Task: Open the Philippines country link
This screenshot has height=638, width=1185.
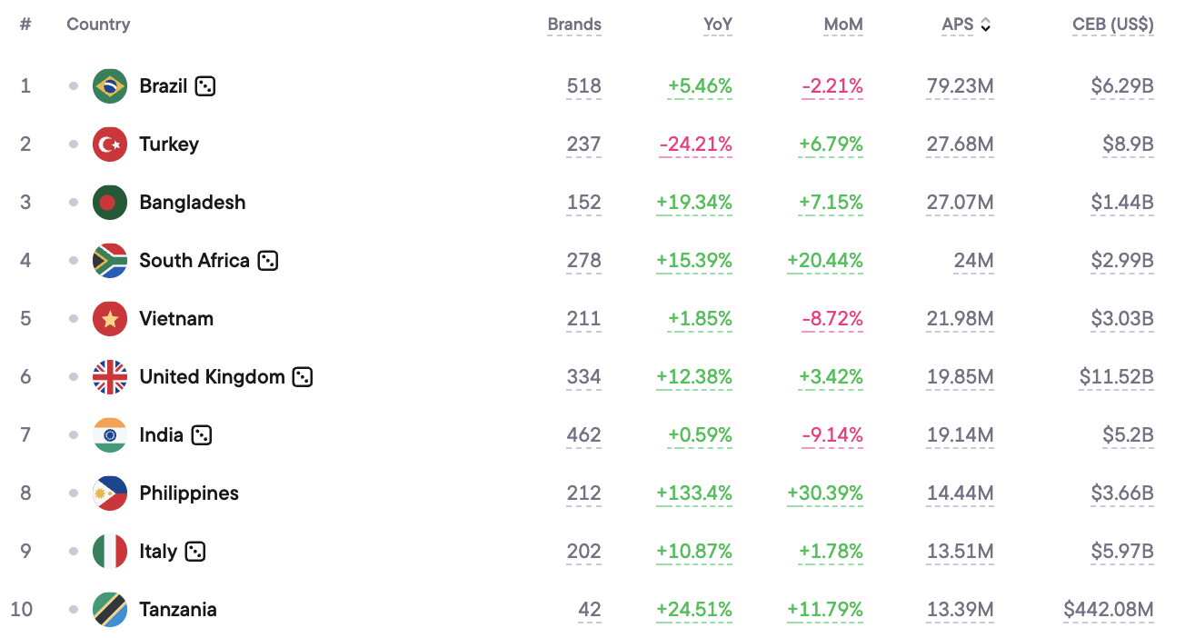Action: pos(189,493)
